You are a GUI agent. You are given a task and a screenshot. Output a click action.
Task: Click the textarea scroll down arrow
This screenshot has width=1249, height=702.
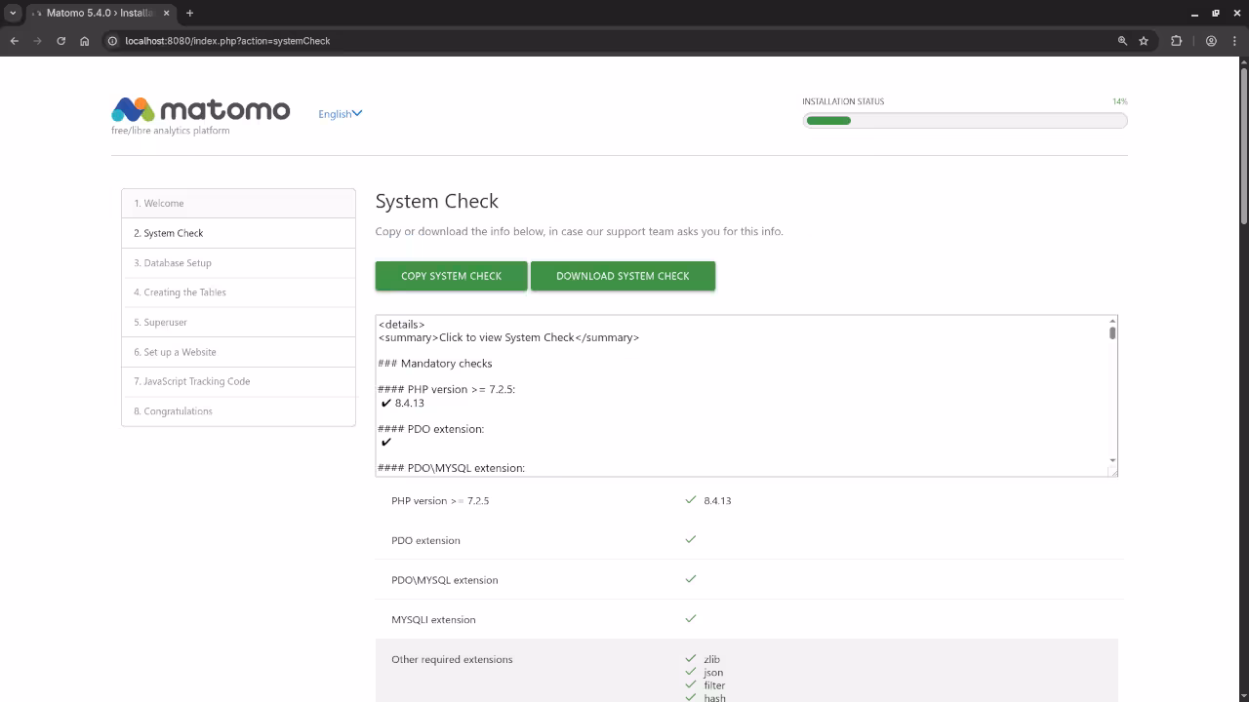coord(1111,460)
